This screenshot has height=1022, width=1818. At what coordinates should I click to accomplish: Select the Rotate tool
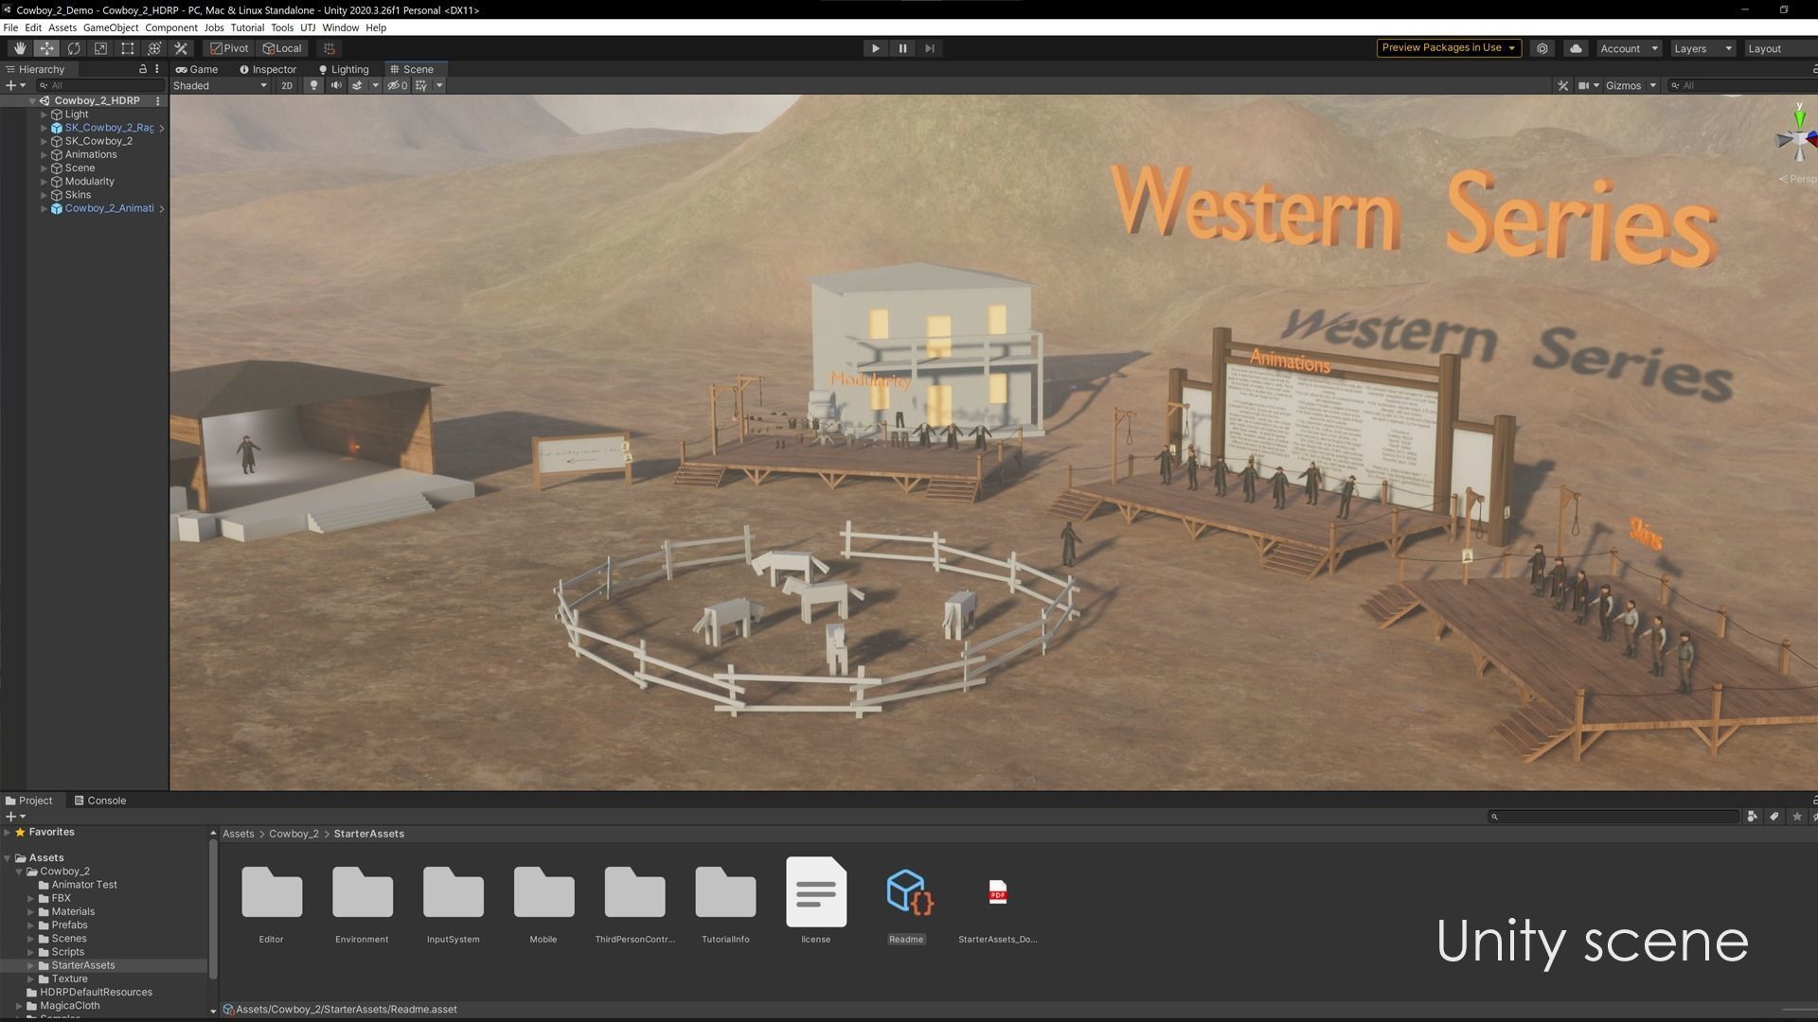pos(74,48)
